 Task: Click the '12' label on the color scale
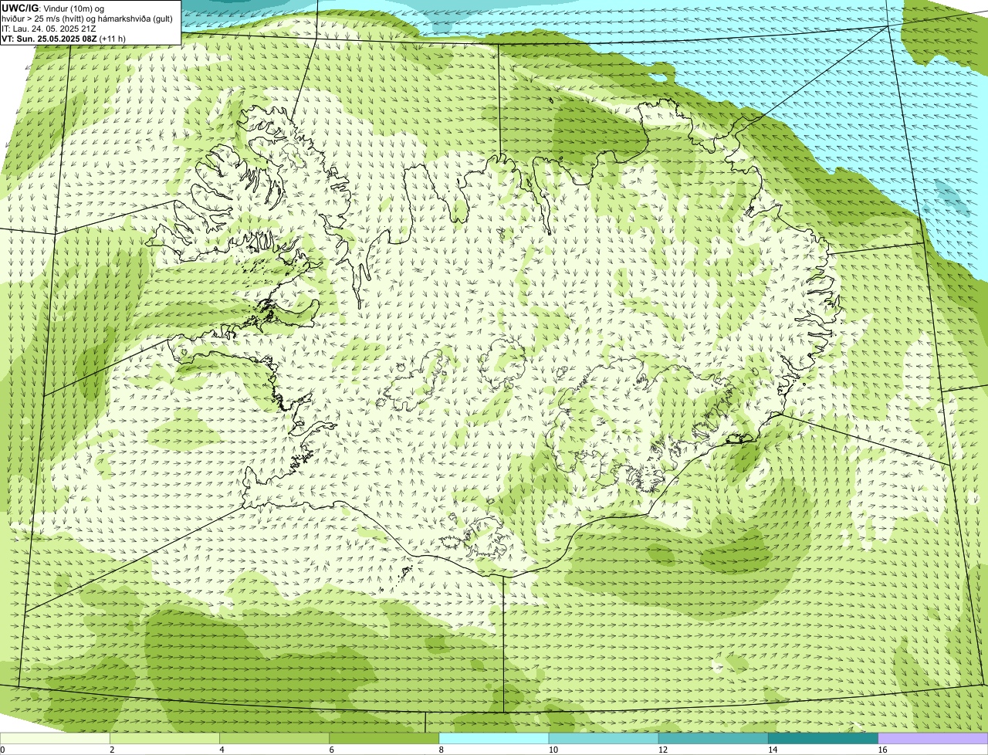coord(662,750)
